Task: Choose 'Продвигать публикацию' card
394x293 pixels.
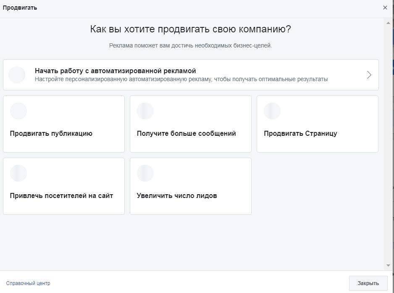Action: (x=64, y=124)
